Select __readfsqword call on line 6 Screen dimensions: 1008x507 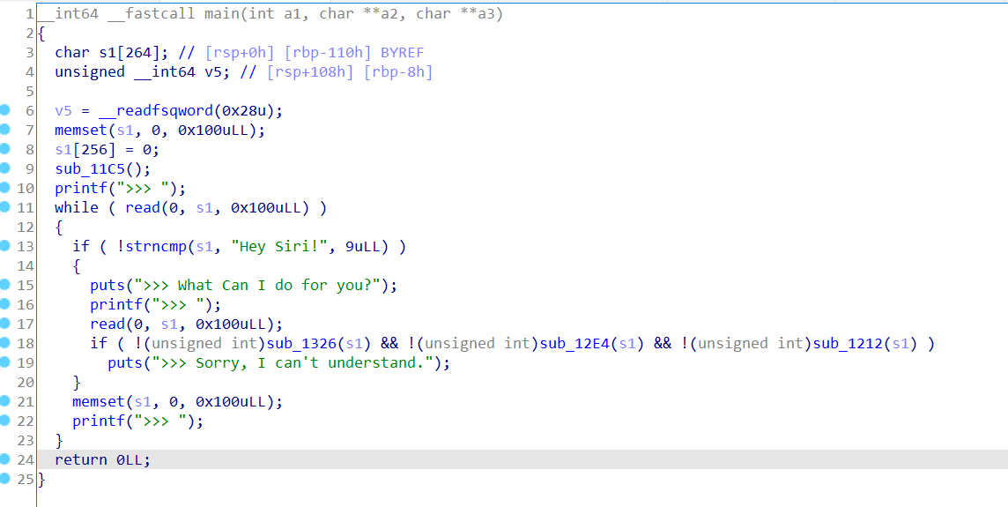coord(156,111)
